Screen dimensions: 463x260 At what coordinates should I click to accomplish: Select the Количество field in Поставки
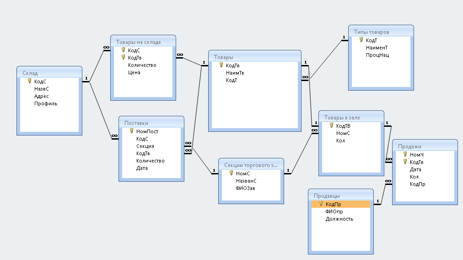click(x=151, y=161)
